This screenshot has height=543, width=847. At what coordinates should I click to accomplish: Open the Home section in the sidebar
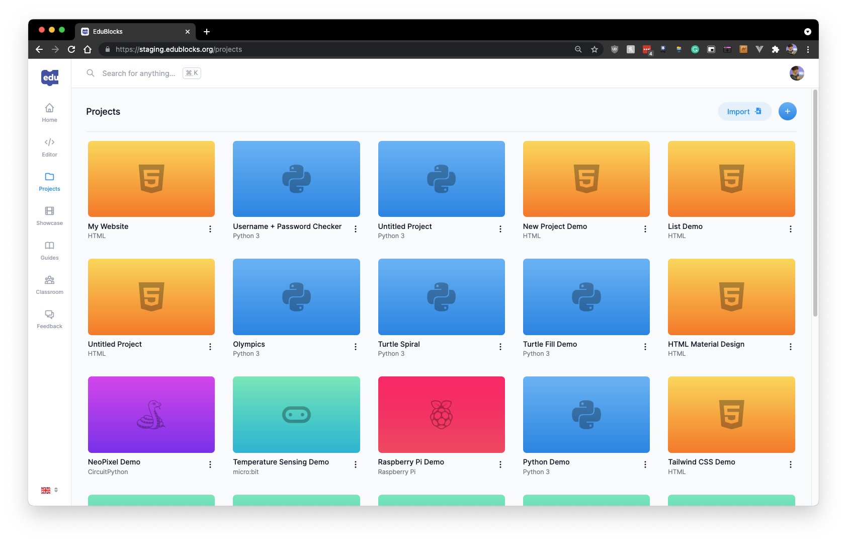coord(49,112)
